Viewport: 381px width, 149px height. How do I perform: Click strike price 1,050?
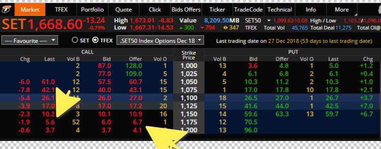pyautogui.click(x=189, y=82)
